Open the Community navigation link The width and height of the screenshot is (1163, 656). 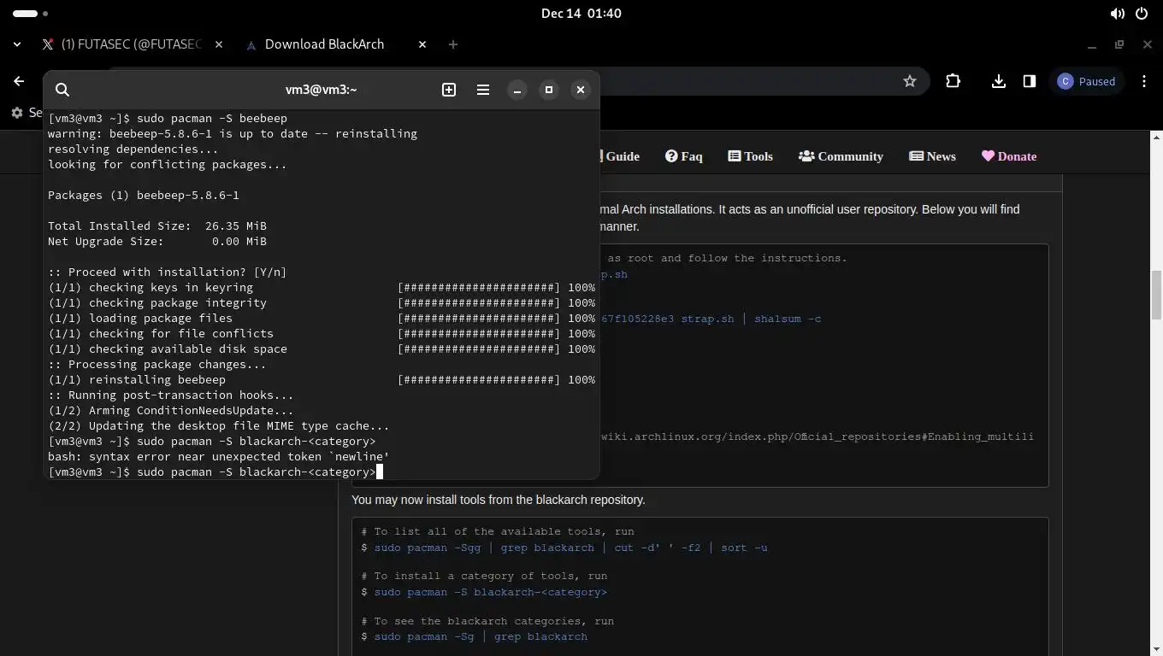(x=841, y=156)
